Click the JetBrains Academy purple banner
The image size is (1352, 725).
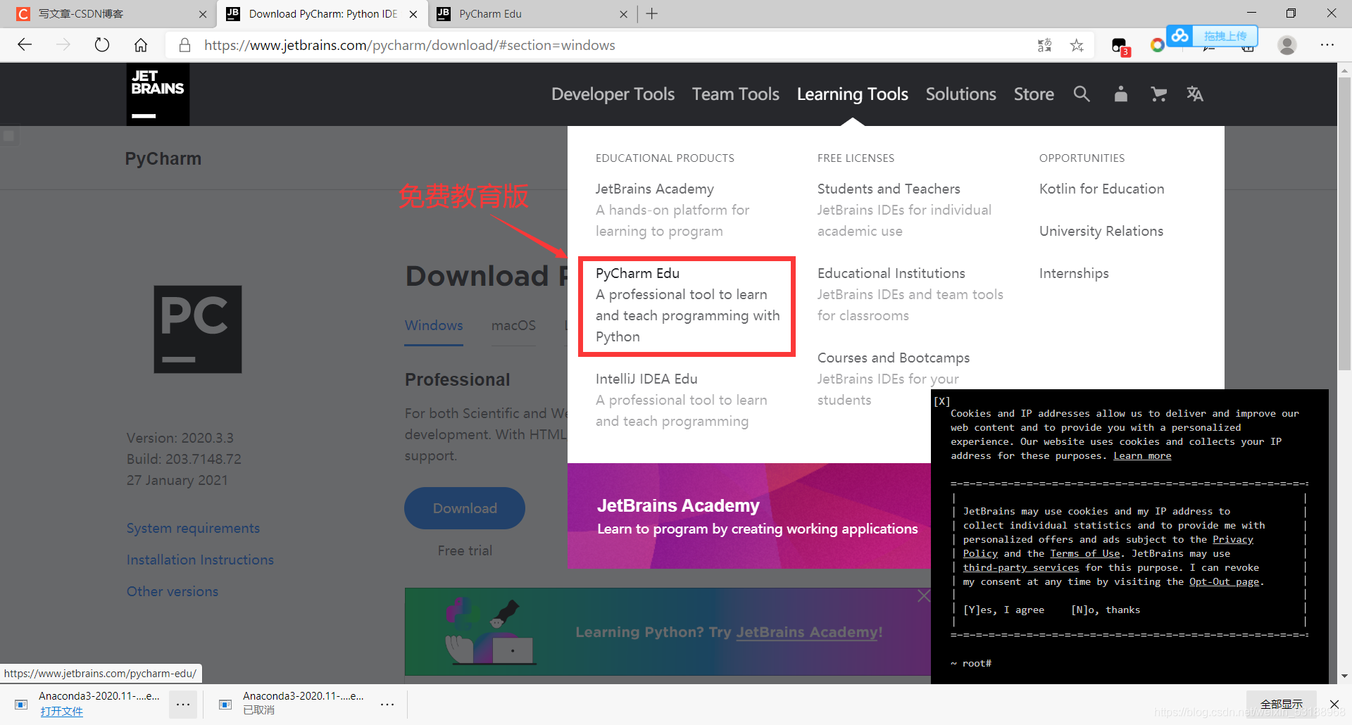click(749, 516)
